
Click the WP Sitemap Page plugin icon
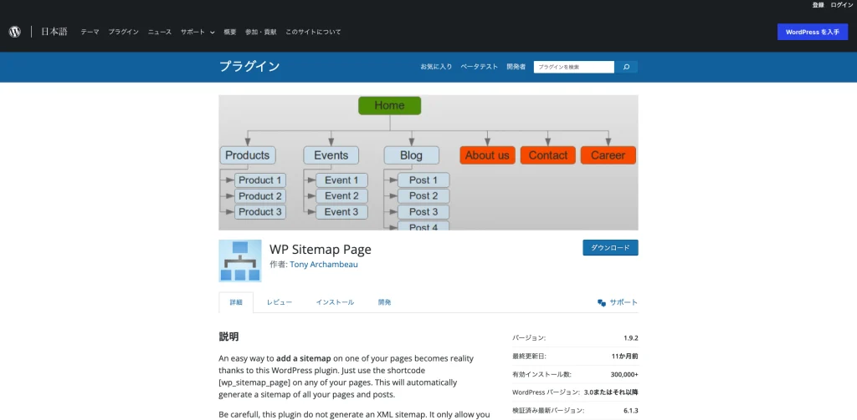[x=240, y=261]
